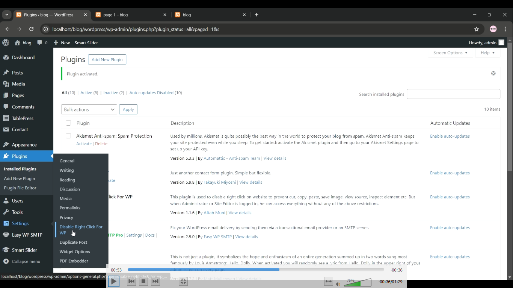Click the WordPress logo in admin bar
This screenshot has height=288, width=513.
pos(6,43)
